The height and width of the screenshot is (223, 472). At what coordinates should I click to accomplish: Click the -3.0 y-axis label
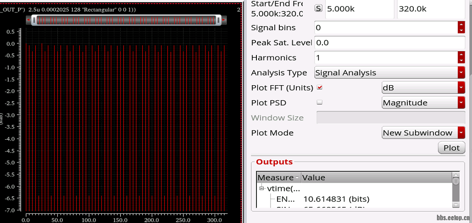click(10, 115)
